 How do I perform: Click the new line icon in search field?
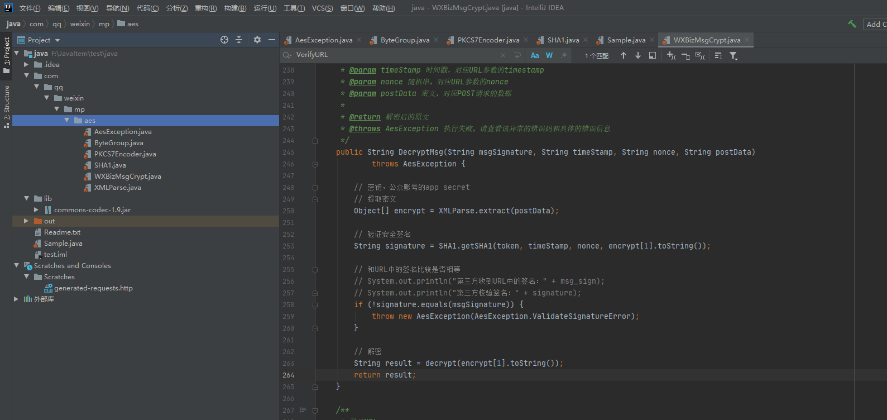coord(517,55)
